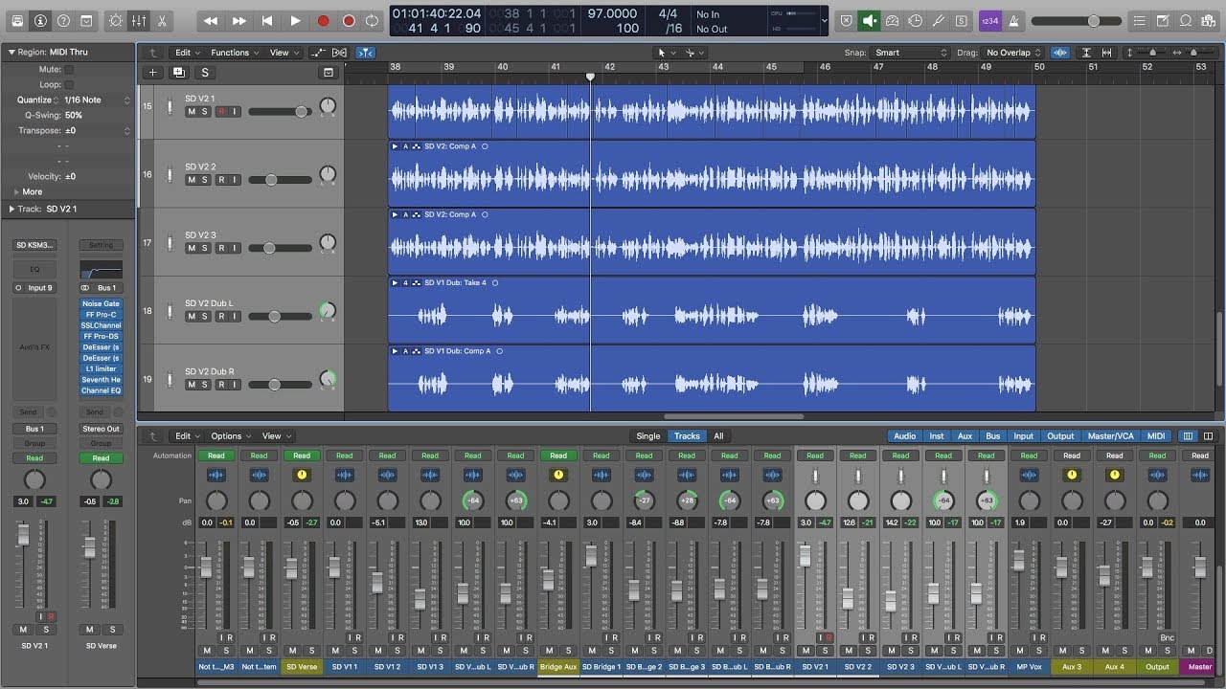Click the Fast Forward transport button
This screenshot has height=689, width=1226.
(239, 20)
